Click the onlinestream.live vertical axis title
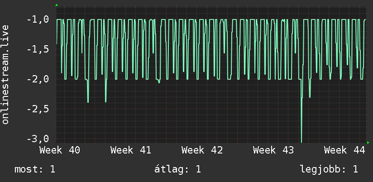The height and width of the screenshot is (182, 373). 5,74
